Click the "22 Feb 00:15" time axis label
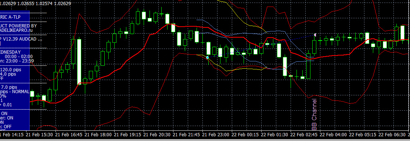 tap(245, 135)
